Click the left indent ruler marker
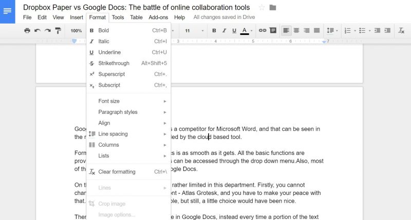 click(x=74, y=41)
